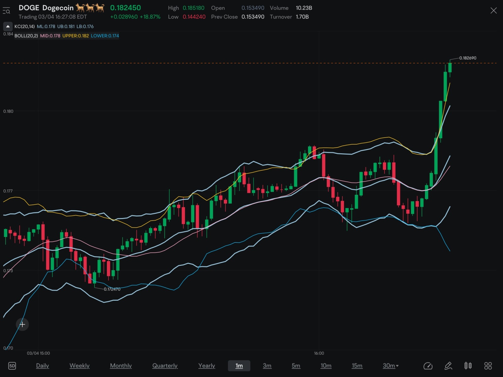Select the 3m interval tab
503x377 pixels.
(267, 366)
